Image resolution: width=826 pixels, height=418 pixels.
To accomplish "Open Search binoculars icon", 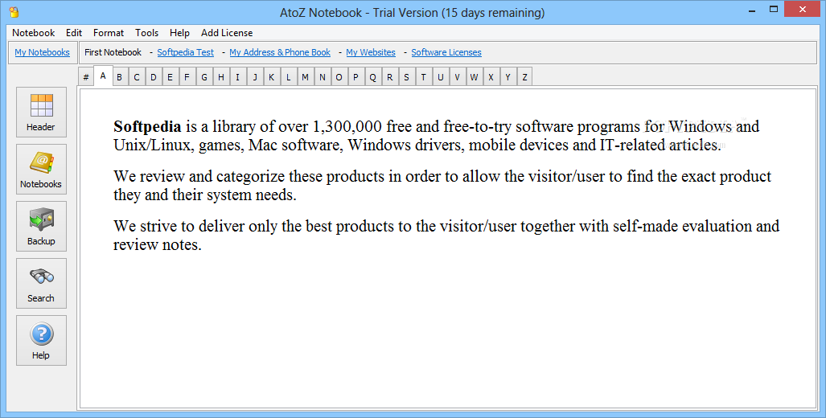I will 41,283.
